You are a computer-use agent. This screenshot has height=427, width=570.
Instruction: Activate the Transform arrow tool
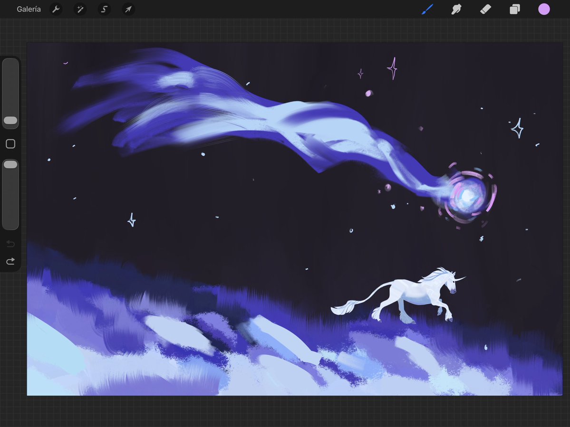[128, 9]
